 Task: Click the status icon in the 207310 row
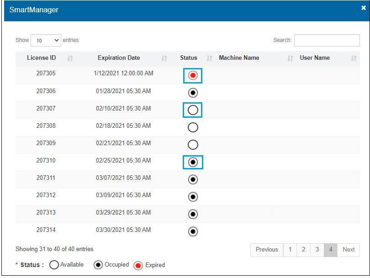[193, 162]
